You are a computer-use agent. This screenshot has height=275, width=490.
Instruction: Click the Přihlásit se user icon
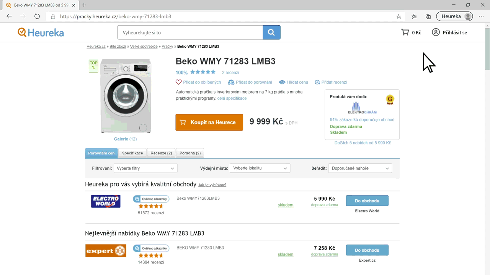click(x=436, y=32)
